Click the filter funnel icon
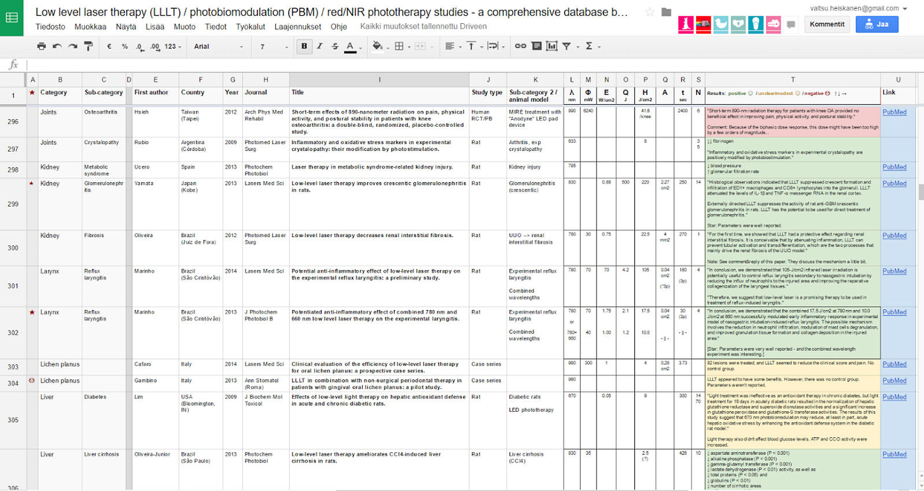This screenshot has height=491, width=924. click(566, 46)
